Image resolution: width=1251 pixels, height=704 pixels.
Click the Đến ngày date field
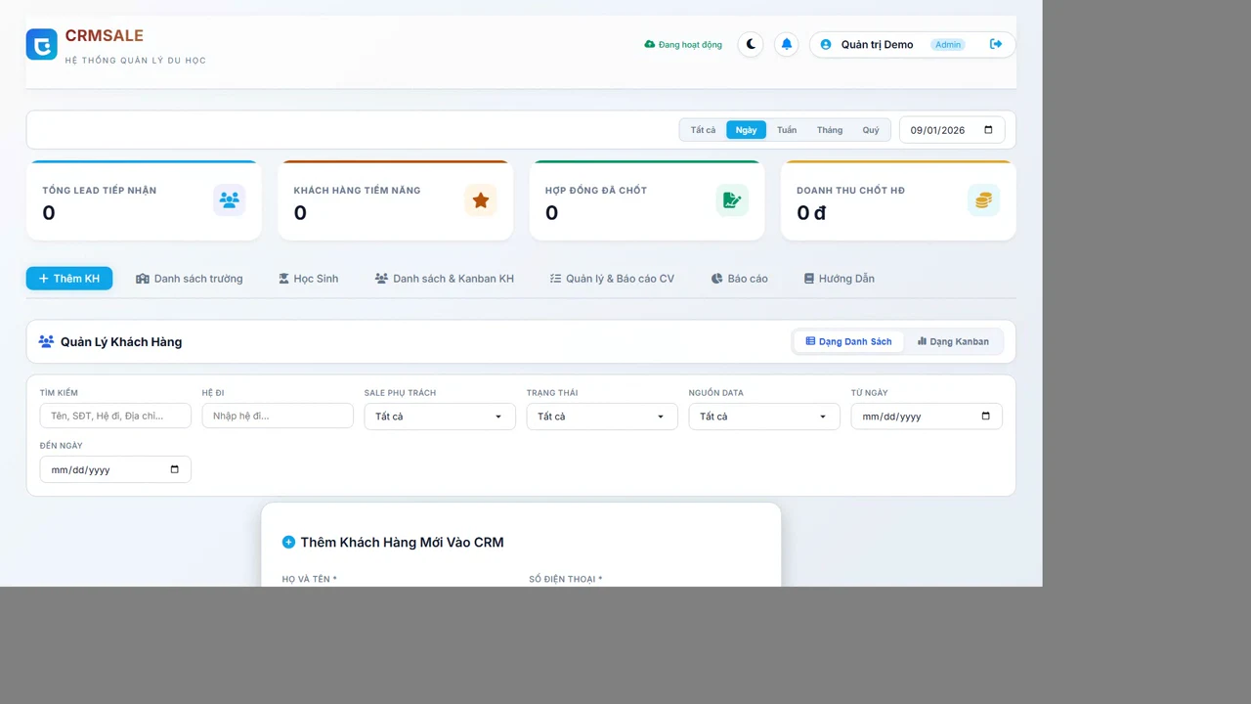[115, 469]
